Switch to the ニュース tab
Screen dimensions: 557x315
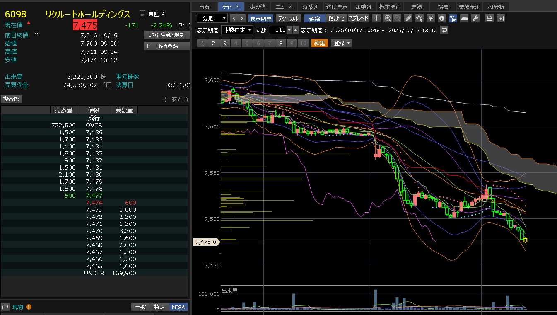284,7
